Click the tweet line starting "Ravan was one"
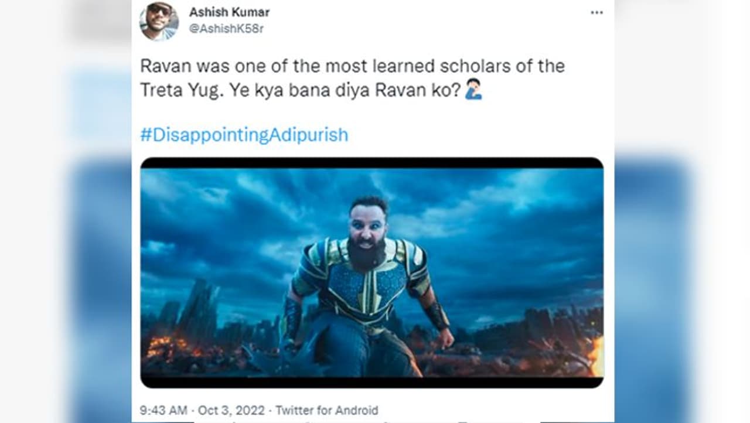The height and width of the screenshot is (423, 750). 352,66
